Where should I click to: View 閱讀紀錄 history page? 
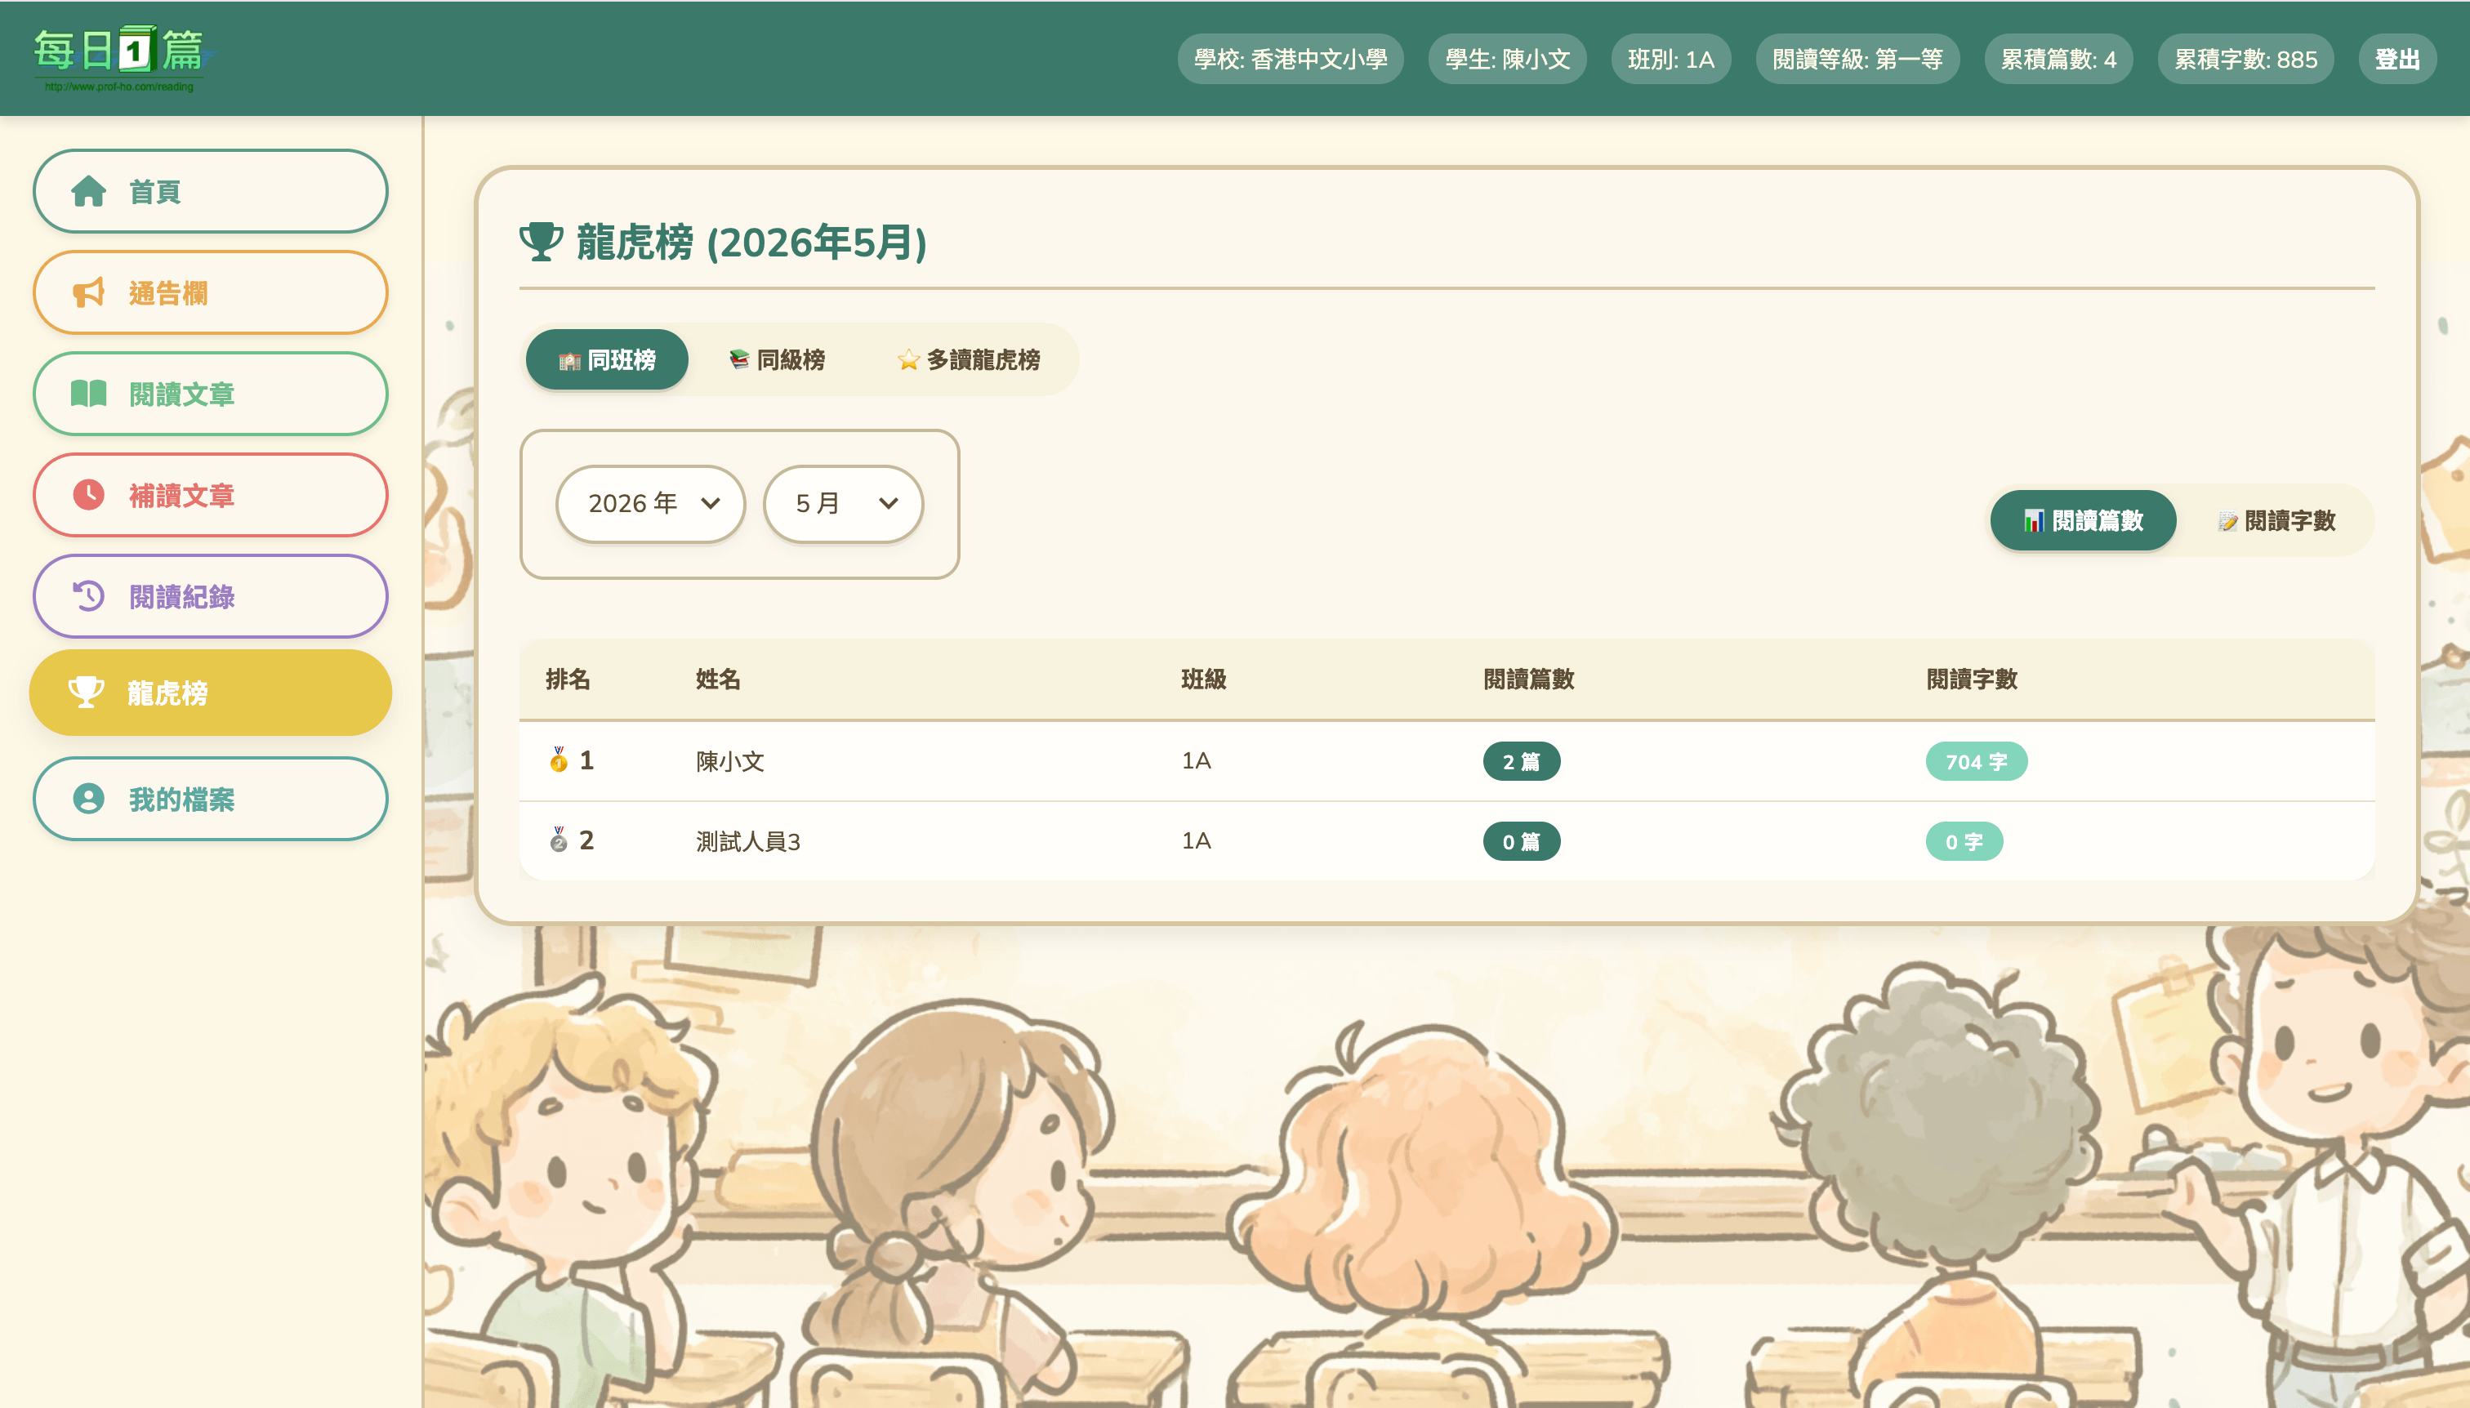coord(211,595)
